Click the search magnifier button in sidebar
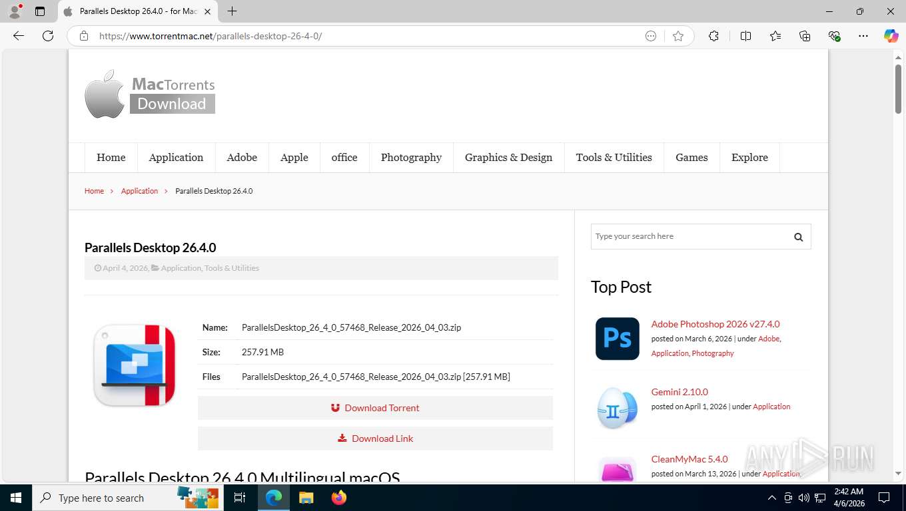The image size is (906, 511). tap(799, 237)
